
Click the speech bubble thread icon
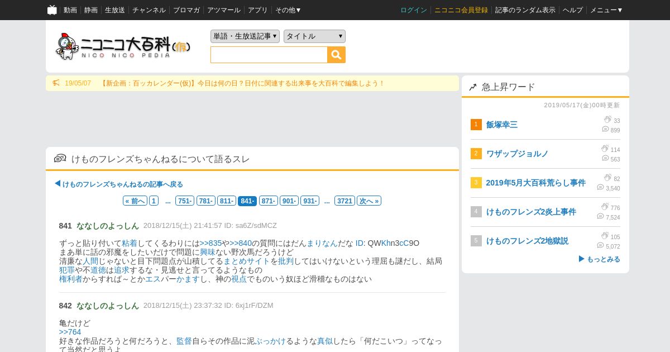(x=60, y=159)
